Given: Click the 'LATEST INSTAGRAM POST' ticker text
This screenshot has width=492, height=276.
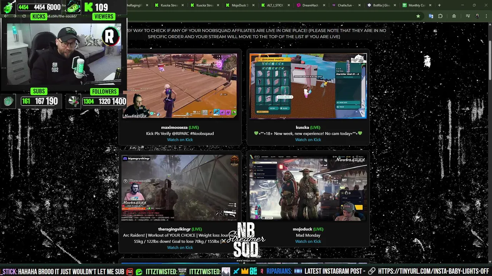Looking at the screenshot, I should tap(335, 271).
